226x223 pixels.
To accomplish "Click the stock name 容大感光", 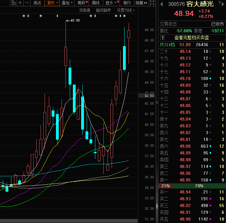I will (200, 4).
